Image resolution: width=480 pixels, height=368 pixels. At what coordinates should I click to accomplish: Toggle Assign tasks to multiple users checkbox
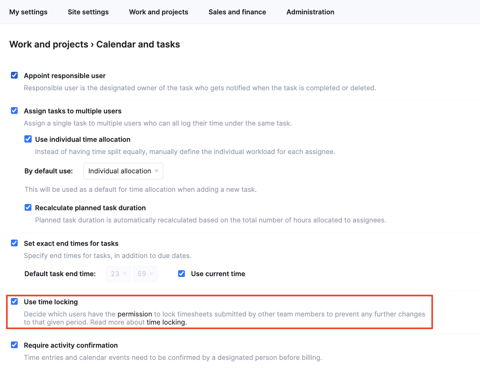[x=14, y=111]
